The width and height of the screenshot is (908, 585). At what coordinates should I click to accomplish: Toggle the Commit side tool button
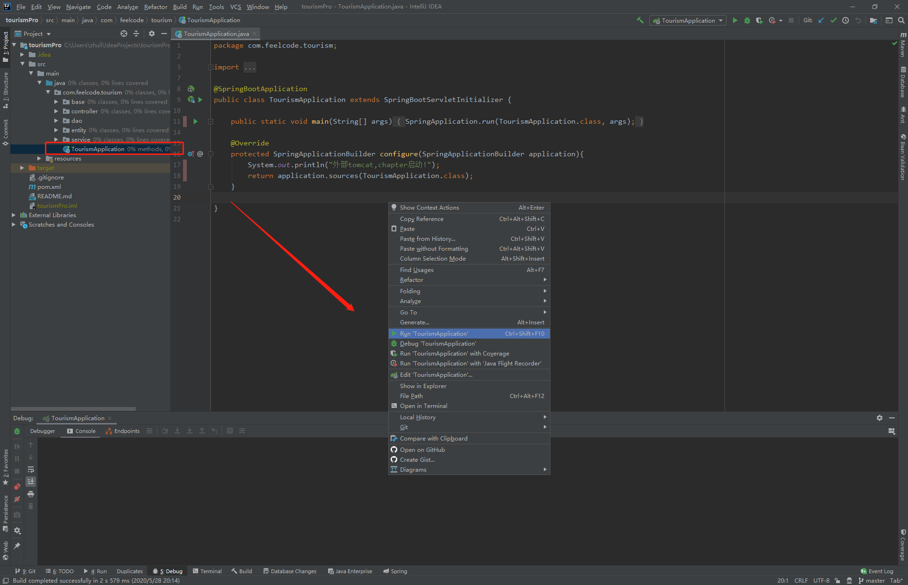point(6,132)
